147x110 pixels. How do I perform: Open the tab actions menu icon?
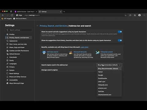(x=11, y=12)
